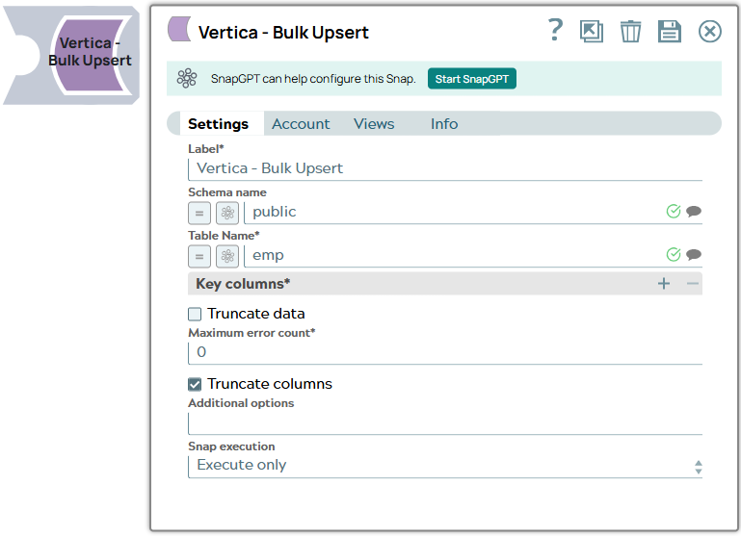This screenshot has height=536, width=741.
Task: Open suggestions bubble for Schema name
Action: [x=693, y=212]
